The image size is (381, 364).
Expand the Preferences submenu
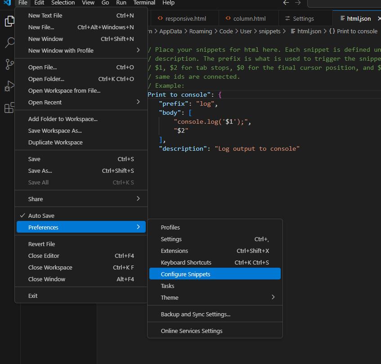coord(81,227)
